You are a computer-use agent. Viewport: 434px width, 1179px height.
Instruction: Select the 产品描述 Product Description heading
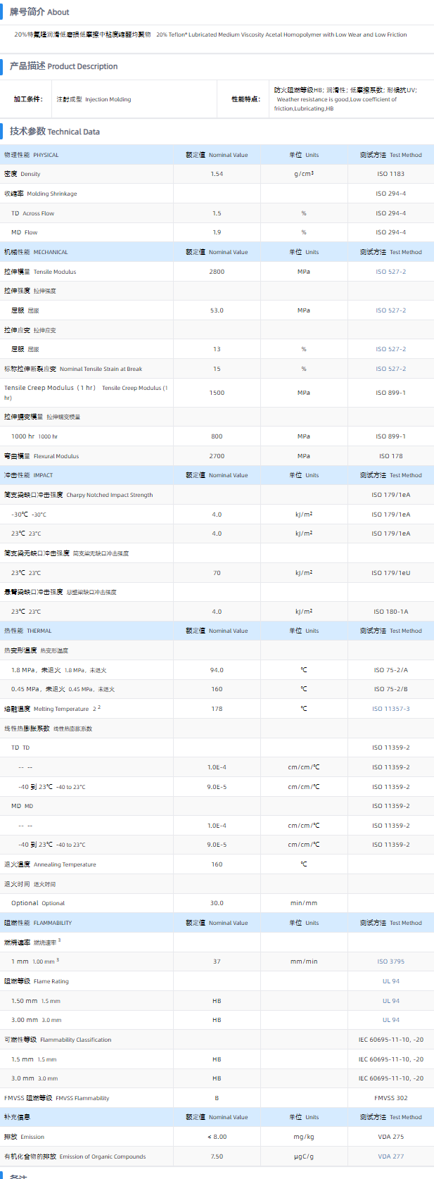coord(63,66)
